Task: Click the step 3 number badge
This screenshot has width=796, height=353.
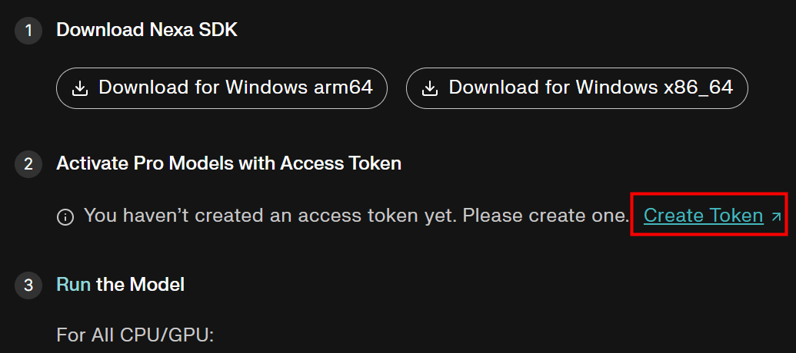Action: tap(28, 286)
